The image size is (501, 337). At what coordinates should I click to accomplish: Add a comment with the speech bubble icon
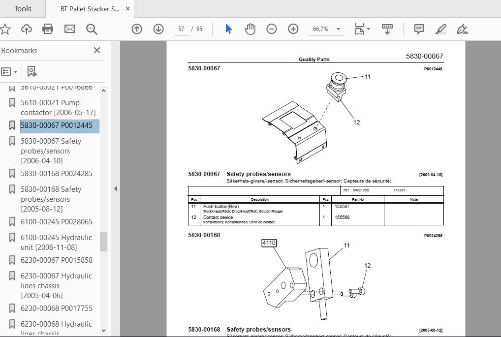click(x=419, y=29)
